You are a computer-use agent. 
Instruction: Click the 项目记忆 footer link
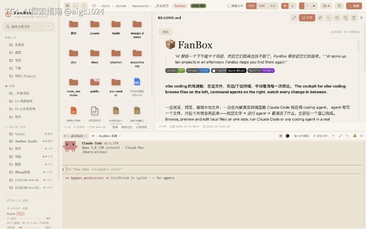[x=127, y=127]
